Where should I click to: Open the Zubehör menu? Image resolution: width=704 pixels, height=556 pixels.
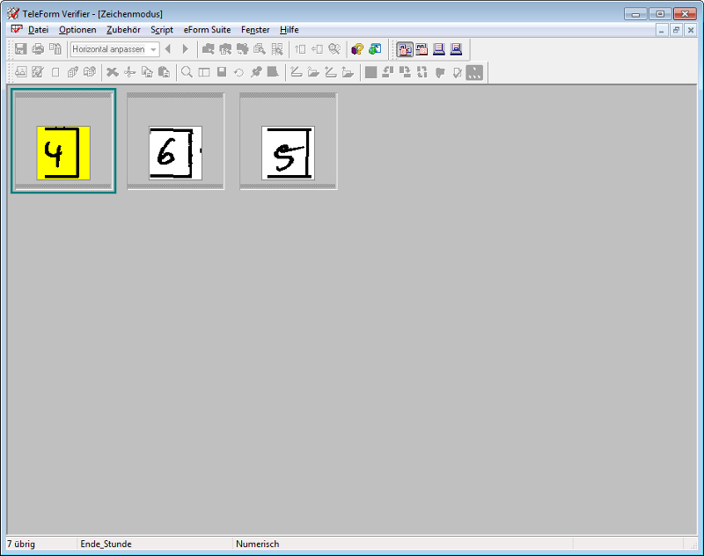pyautogui.click(x=123, y=30)
